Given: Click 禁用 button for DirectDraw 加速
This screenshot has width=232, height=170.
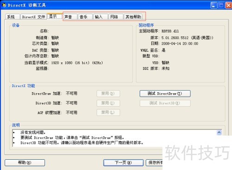Looking at the screenshot, I should [x=108, y=94].
